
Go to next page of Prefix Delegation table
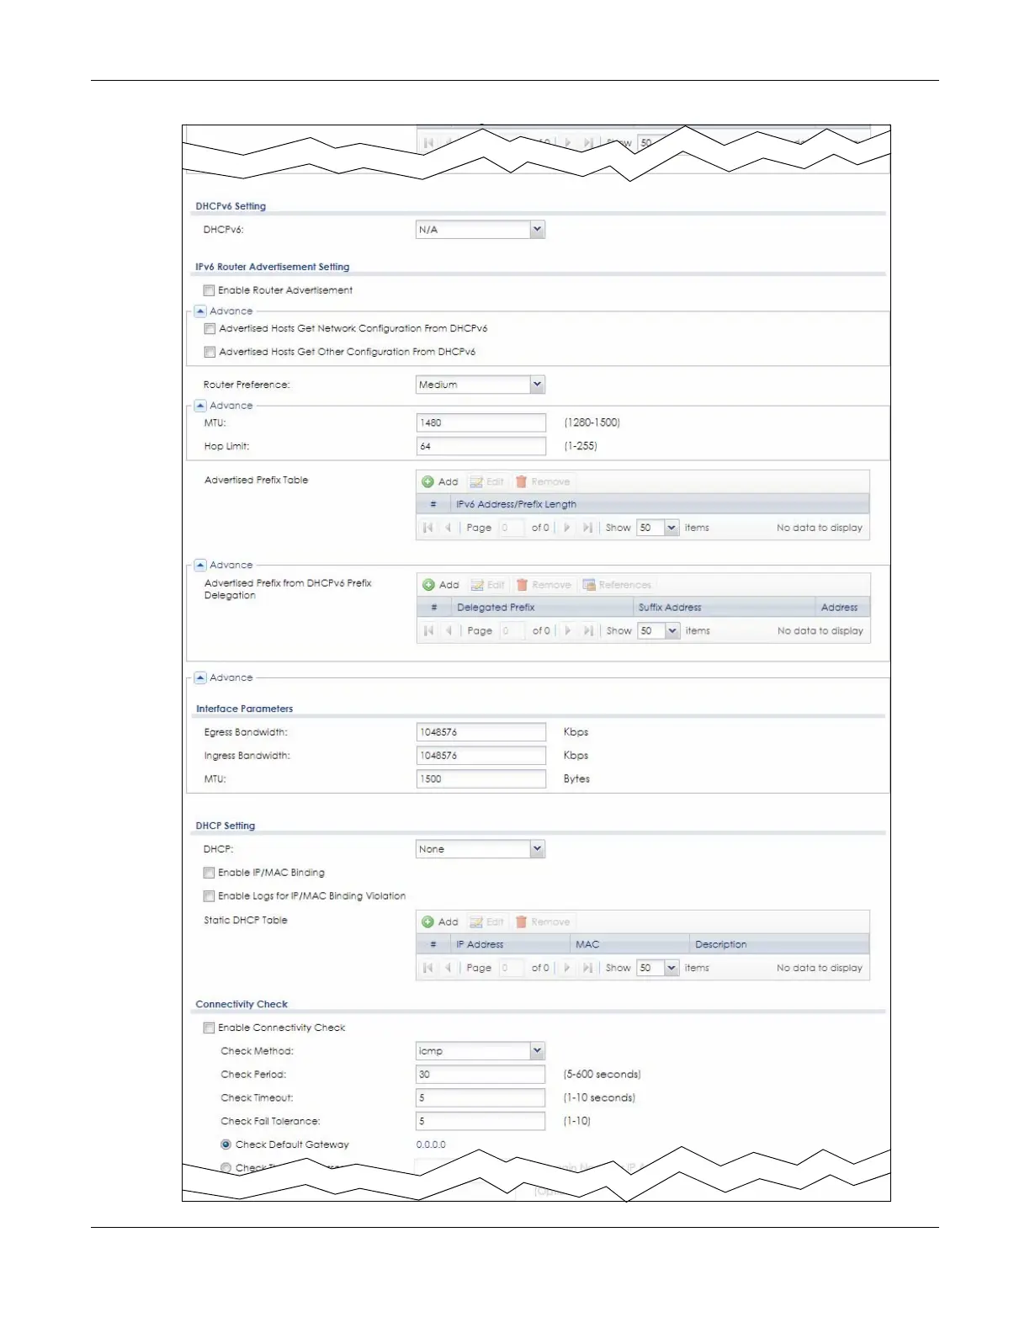pyautogui.click(x=567, y=630)
